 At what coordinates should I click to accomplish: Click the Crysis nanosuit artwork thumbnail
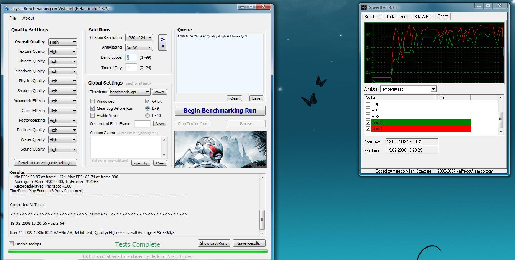[220, 149]
